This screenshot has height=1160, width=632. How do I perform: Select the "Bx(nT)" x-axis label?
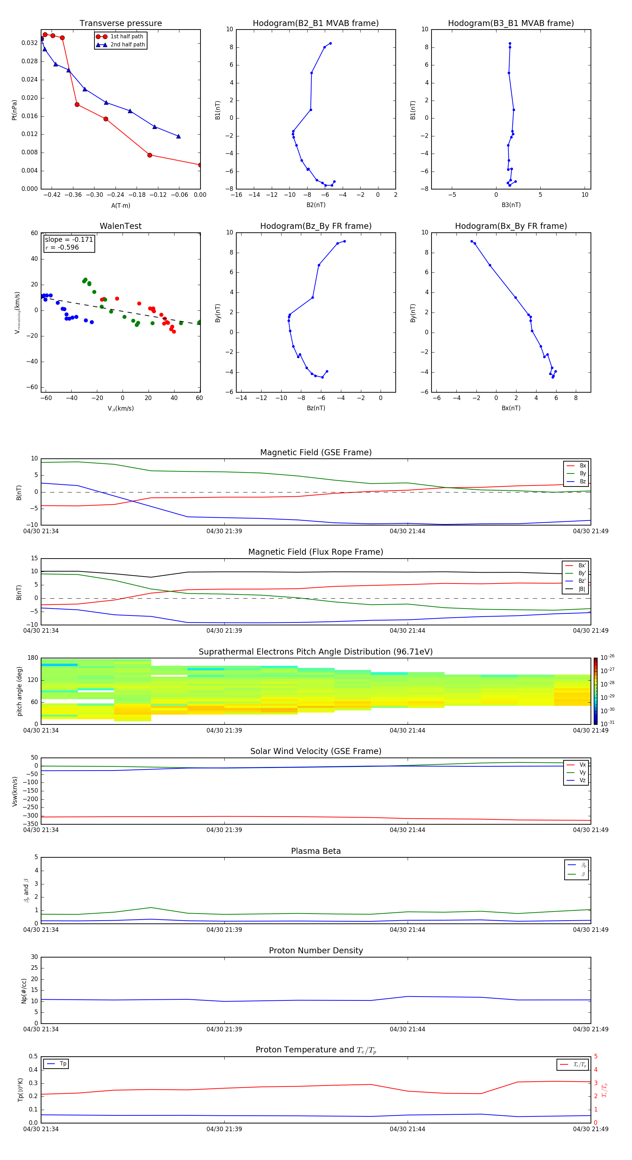[x=511, y=408]
